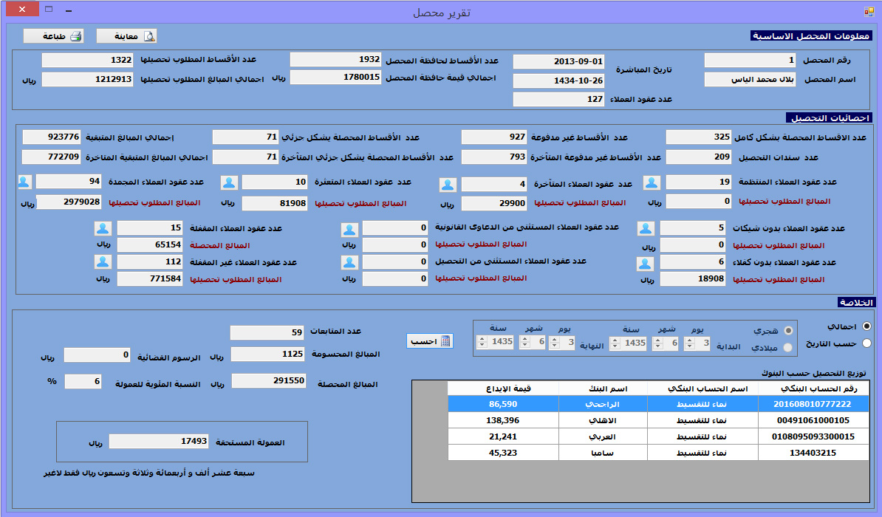This screenshot has width=882, height=517.
Task: Open person icon for contracts without guarantors (بدون كفلاء)
Action: pos(646,263)
